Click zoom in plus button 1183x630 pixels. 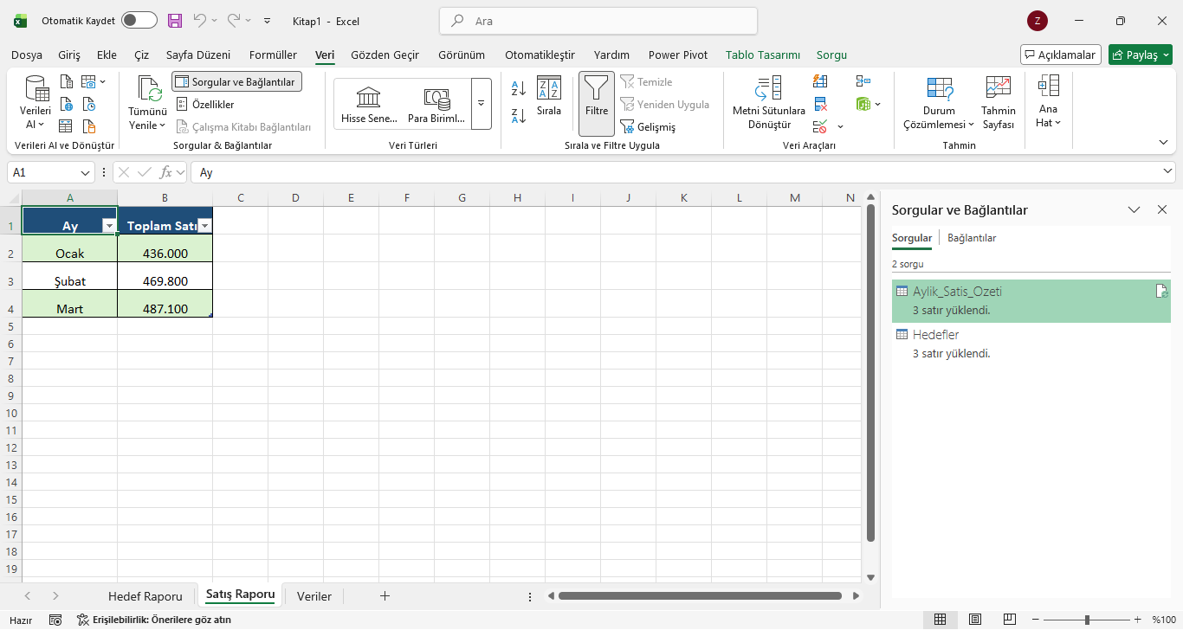point(1138,620)
